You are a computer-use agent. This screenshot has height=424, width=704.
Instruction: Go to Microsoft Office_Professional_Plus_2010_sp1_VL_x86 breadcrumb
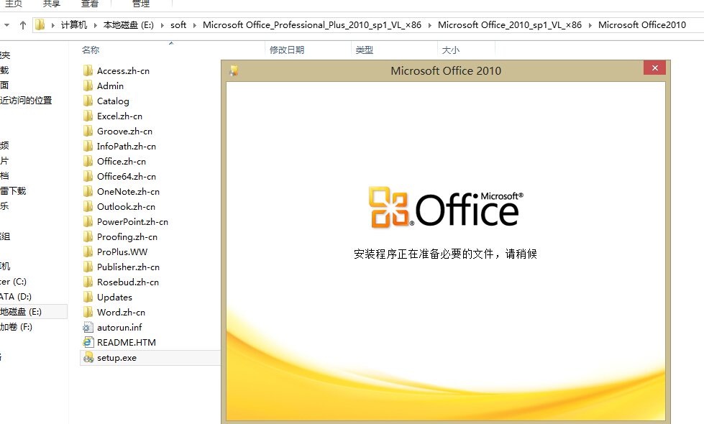(312, 25)
